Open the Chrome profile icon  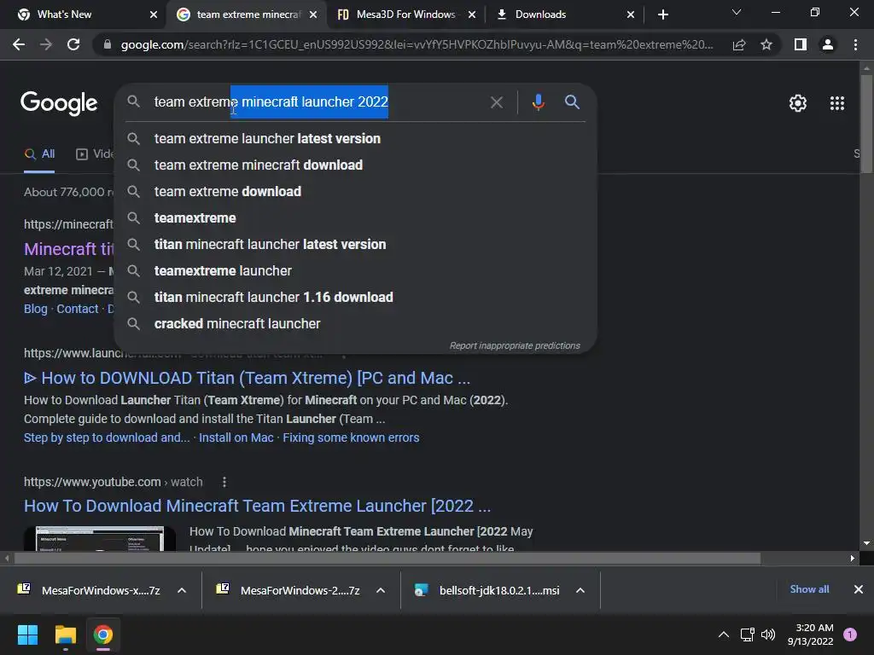coord(828,44)
